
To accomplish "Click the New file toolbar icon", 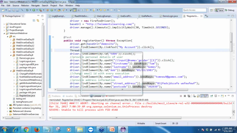I will pyautogui.click(x=3, y=10).
